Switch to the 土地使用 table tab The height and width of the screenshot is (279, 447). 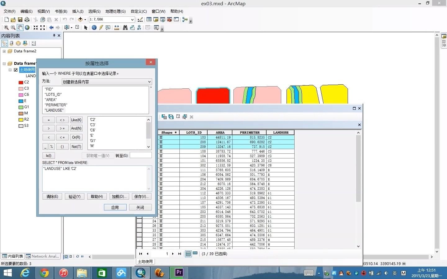(x=145, y=261)
